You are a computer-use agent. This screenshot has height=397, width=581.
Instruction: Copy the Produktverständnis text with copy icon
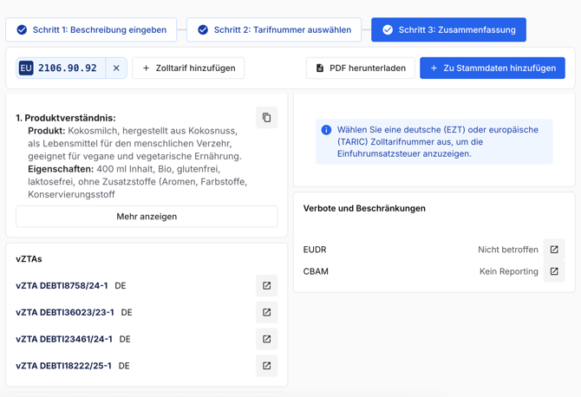point(266,118)
